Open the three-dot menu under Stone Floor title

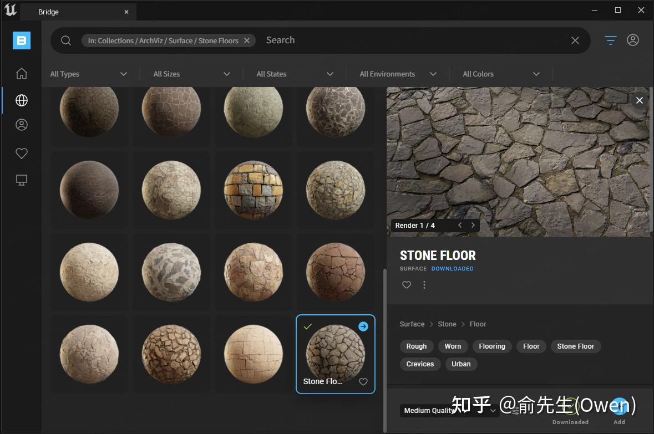(424, 285)
